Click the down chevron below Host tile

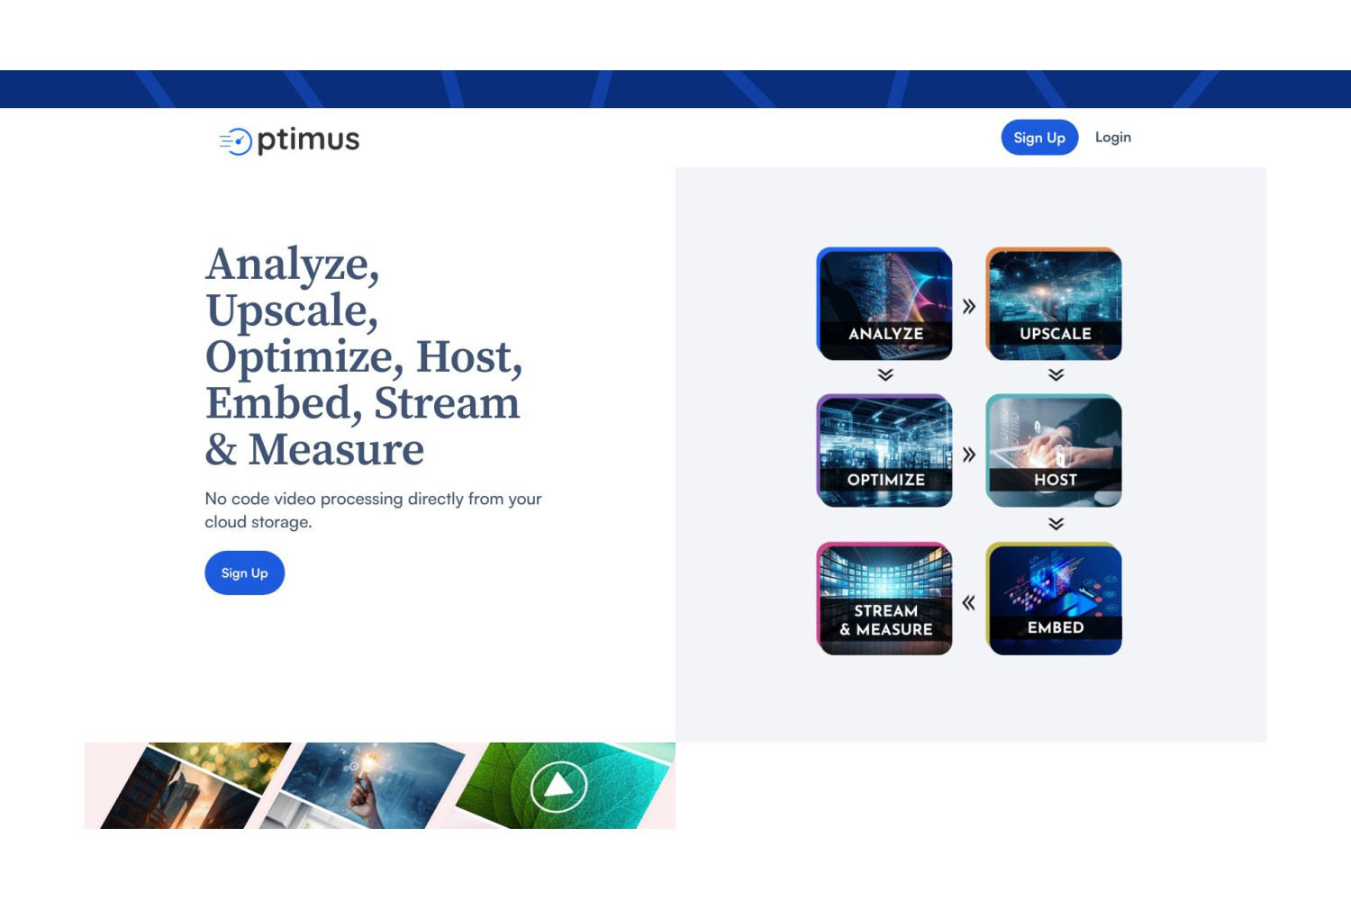[1056, 523]
